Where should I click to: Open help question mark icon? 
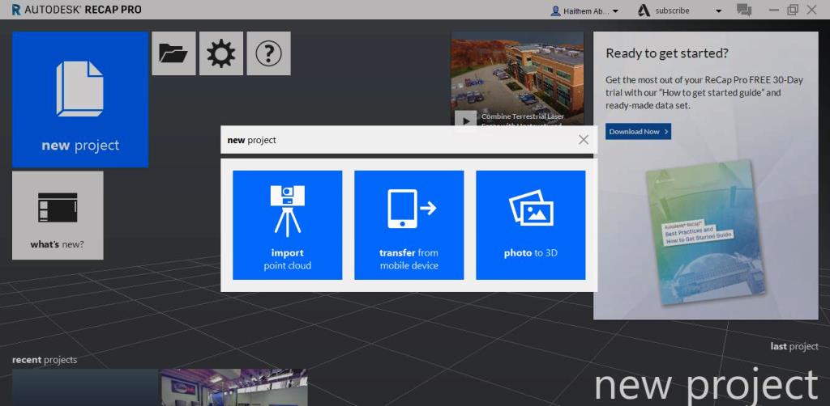pyautogui.click(x=268, y=53)
